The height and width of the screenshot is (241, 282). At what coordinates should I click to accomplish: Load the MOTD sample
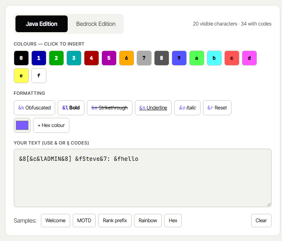(84, 221)
